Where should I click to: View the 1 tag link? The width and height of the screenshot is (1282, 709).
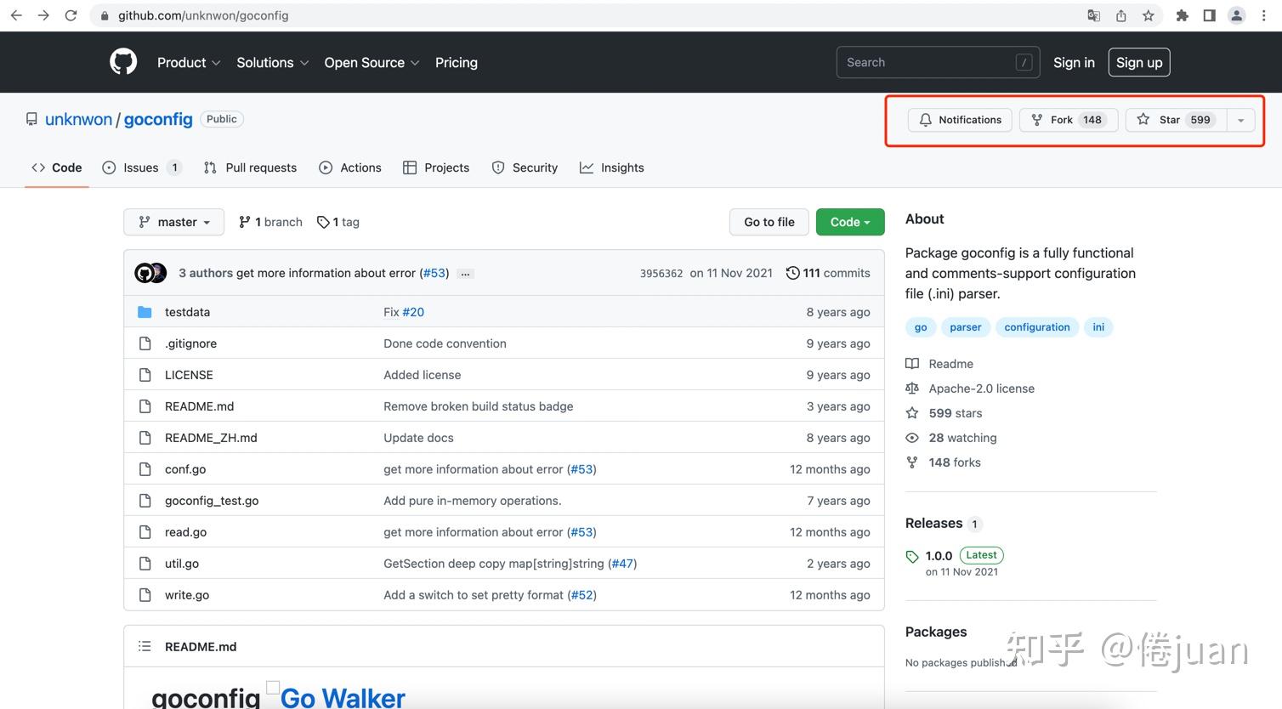pos(338,222)
